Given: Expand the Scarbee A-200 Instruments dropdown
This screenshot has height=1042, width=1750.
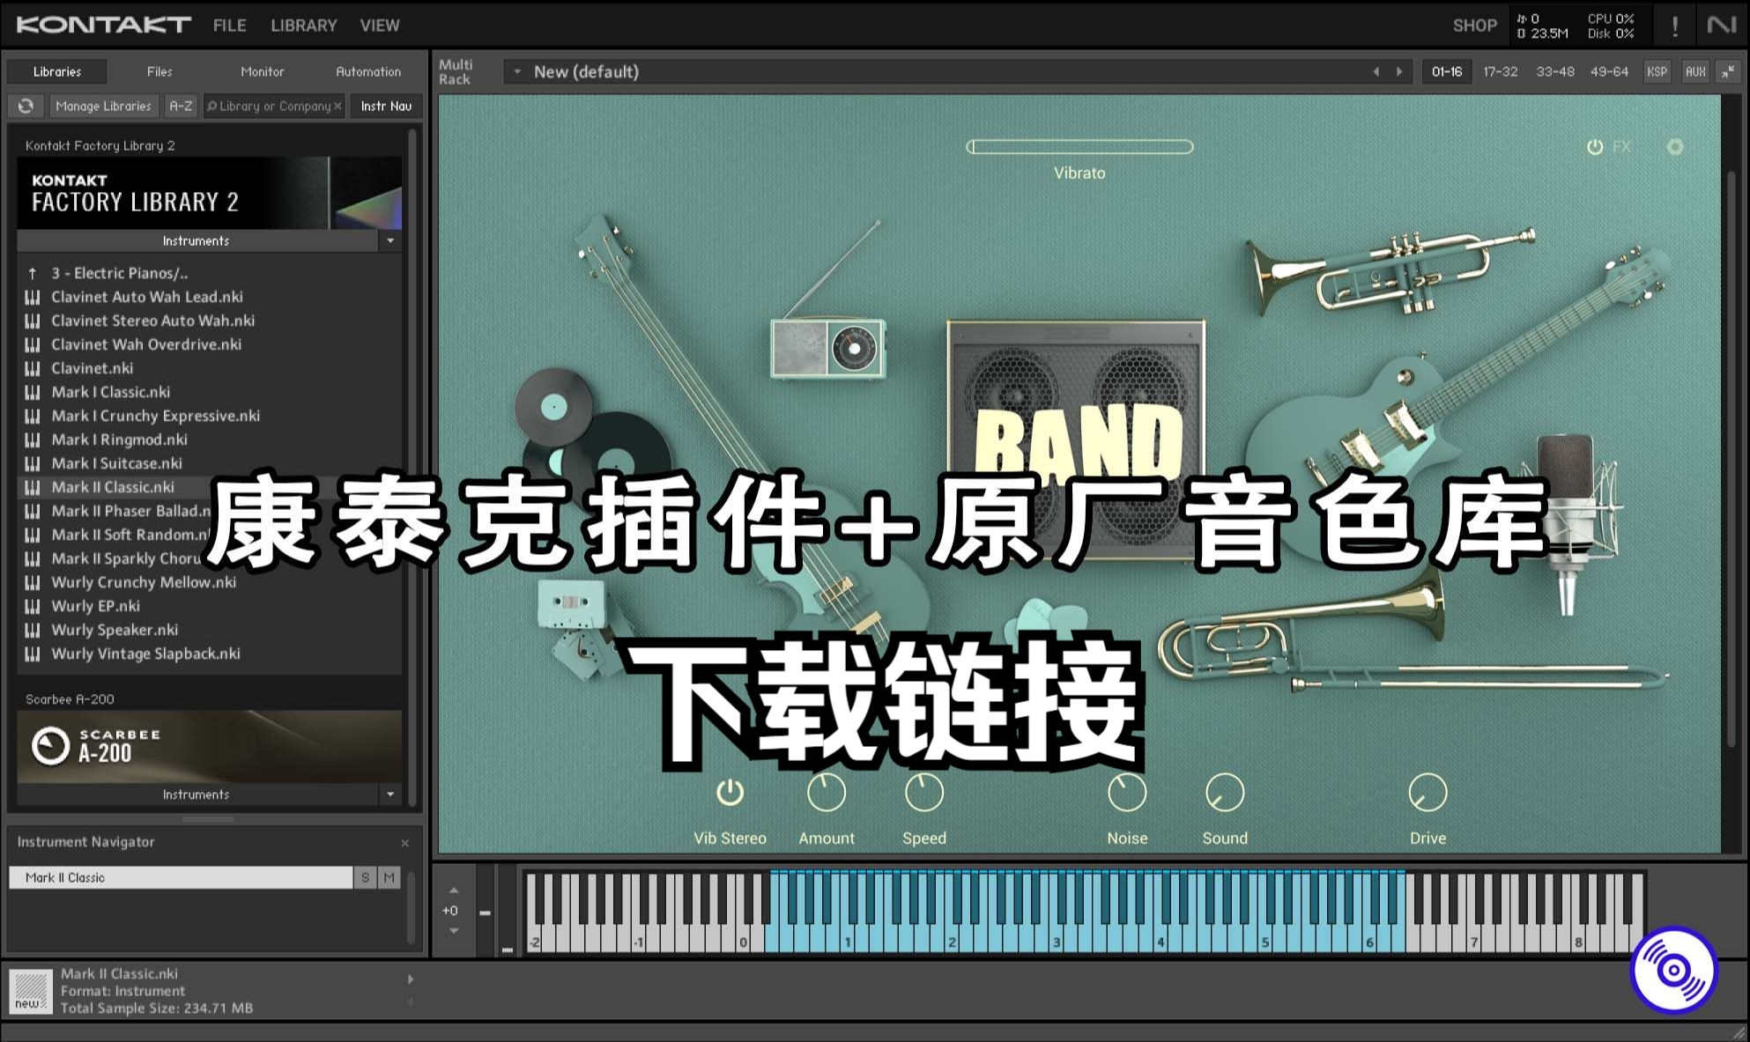Looking at the screenshot, I should 390,794.
